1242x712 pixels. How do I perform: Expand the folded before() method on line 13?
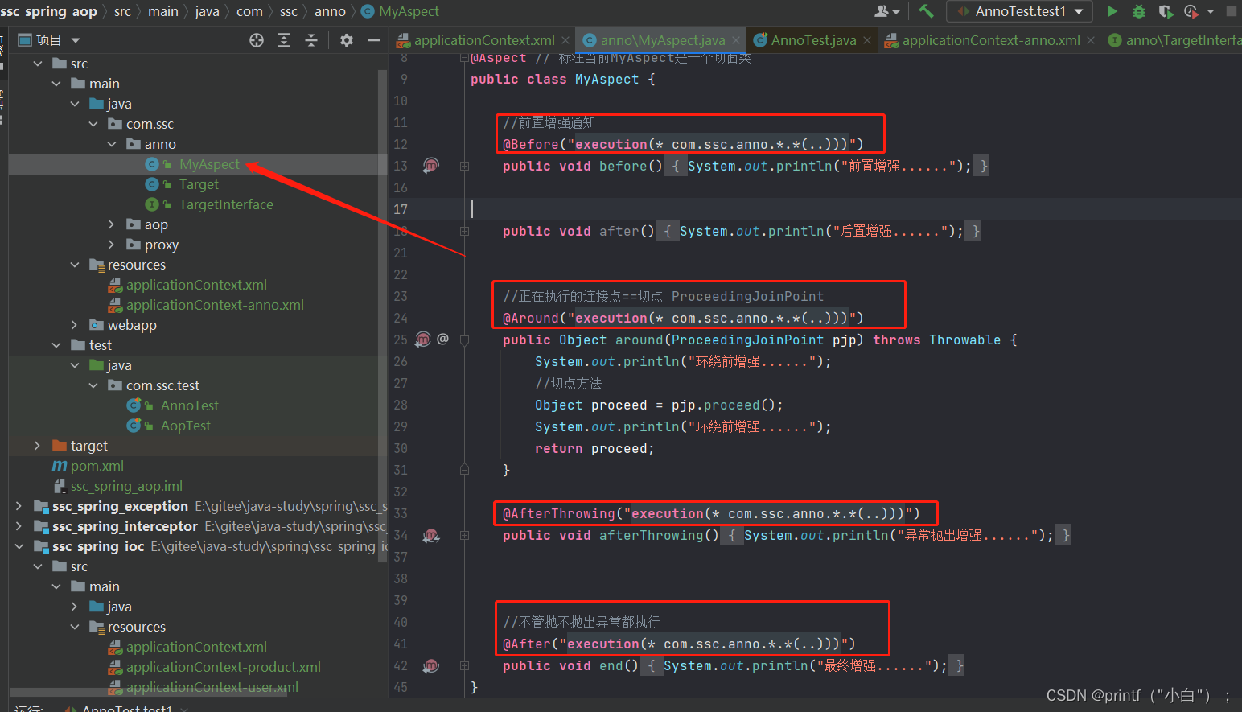465,166
